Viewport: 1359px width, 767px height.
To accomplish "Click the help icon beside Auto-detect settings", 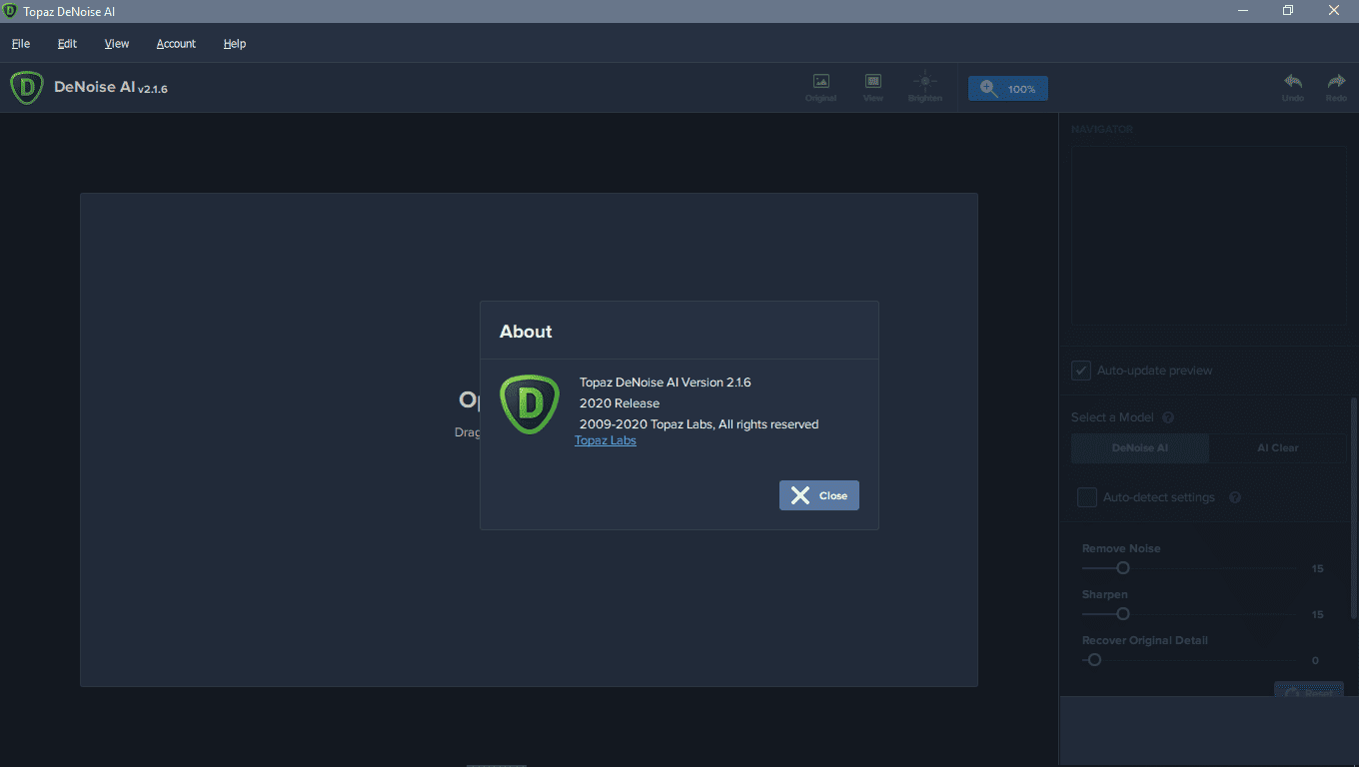I will [x=1235, y=497].
